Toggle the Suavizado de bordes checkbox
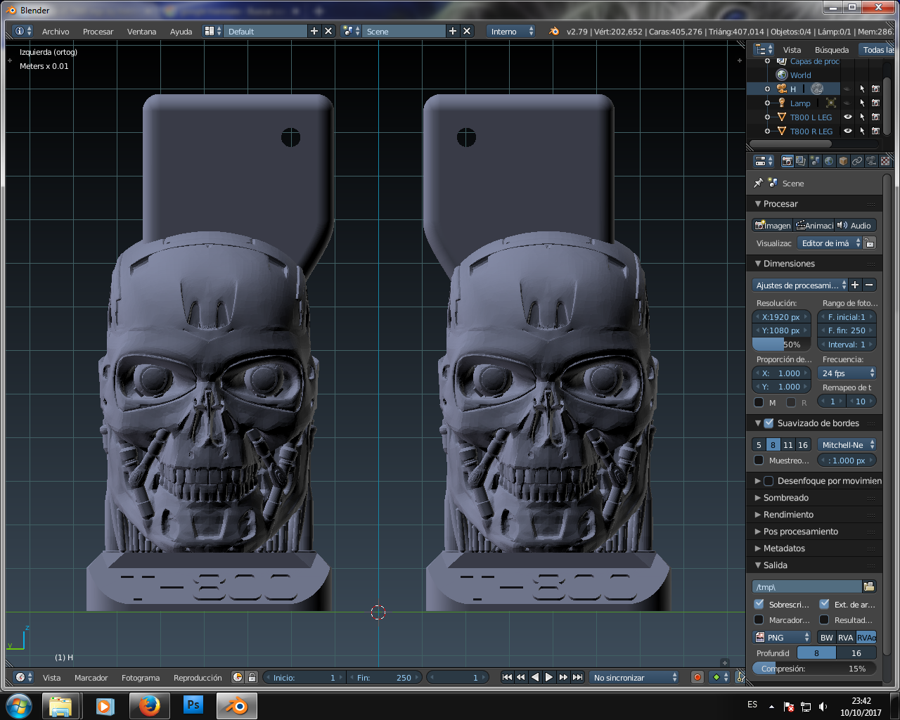Screen dimensions: 900x720 (769, 423)
